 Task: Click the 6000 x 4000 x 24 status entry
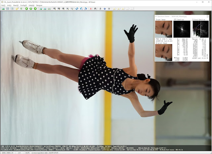[x=8, y=153]
